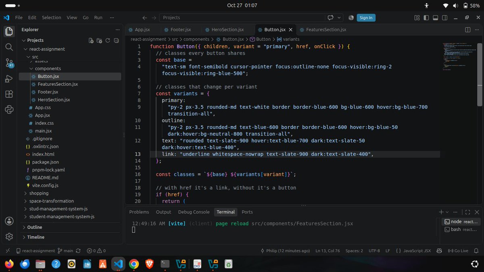Viewport: 484px width, 272px height.
Task: Create a new file in Projects explorer
Action: 91,40
